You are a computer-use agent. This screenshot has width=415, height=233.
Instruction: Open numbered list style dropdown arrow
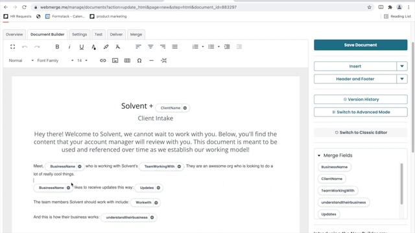point(203,47)
